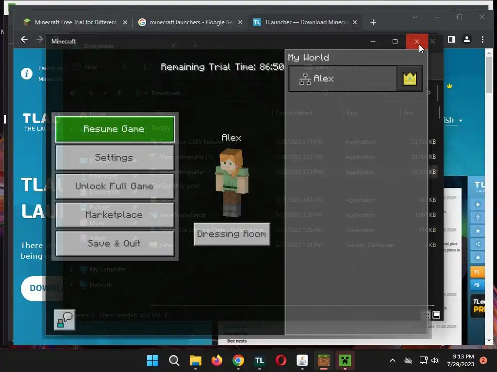Click the question mark sidebar icon
This screenshot has height=372, width=497.
tap(478, 217)
